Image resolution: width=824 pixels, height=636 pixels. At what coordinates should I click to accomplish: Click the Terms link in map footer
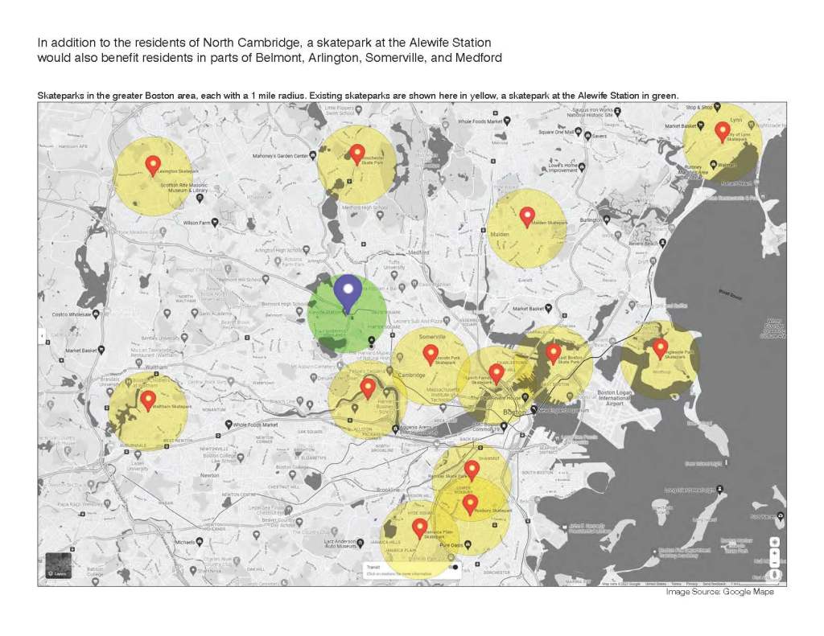point(676,584)
